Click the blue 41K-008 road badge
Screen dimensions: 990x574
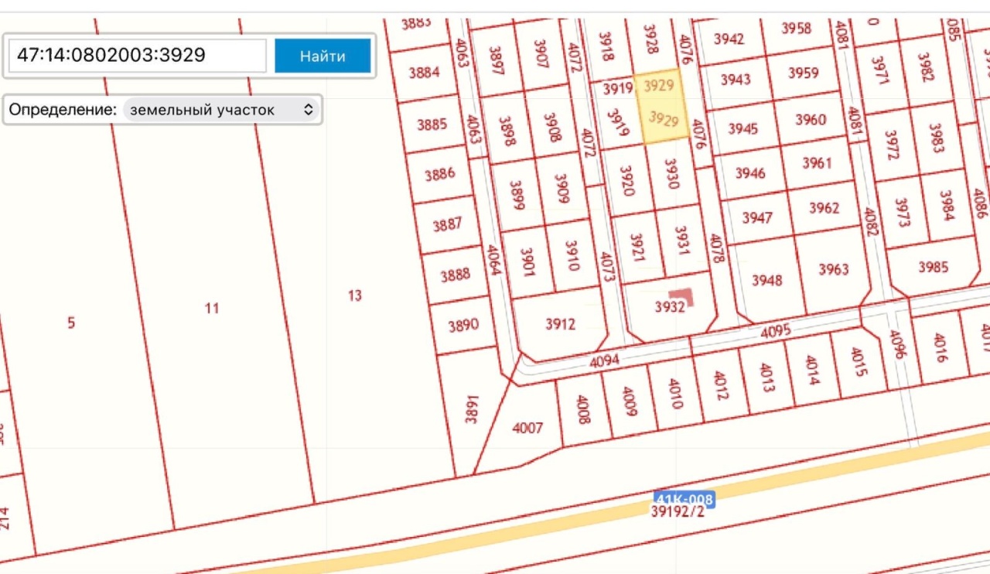click(x=684, y=499)
